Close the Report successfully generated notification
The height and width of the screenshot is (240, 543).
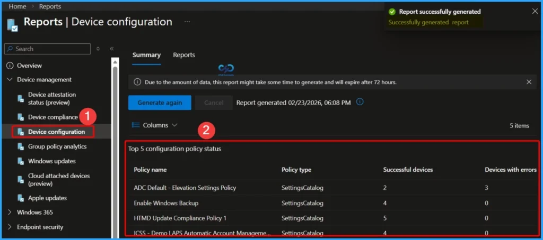[535, 12]
